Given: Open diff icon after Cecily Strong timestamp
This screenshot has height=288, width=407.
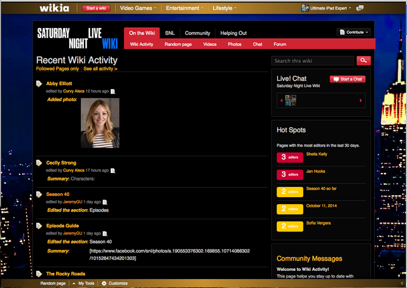Looking at the screenshot, I should click(113, 170).
